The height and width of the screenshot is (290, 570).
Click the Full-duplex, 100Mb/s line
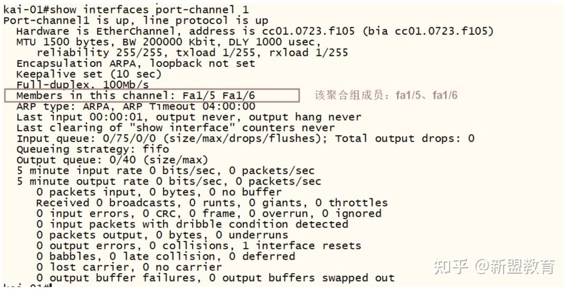[82, 85]
